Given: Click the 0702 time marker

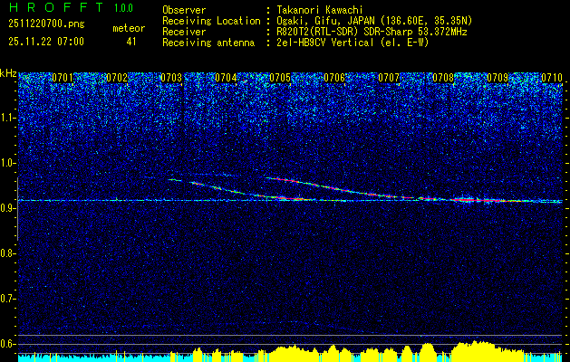Looking at the screenshot, I should point(117,78).
